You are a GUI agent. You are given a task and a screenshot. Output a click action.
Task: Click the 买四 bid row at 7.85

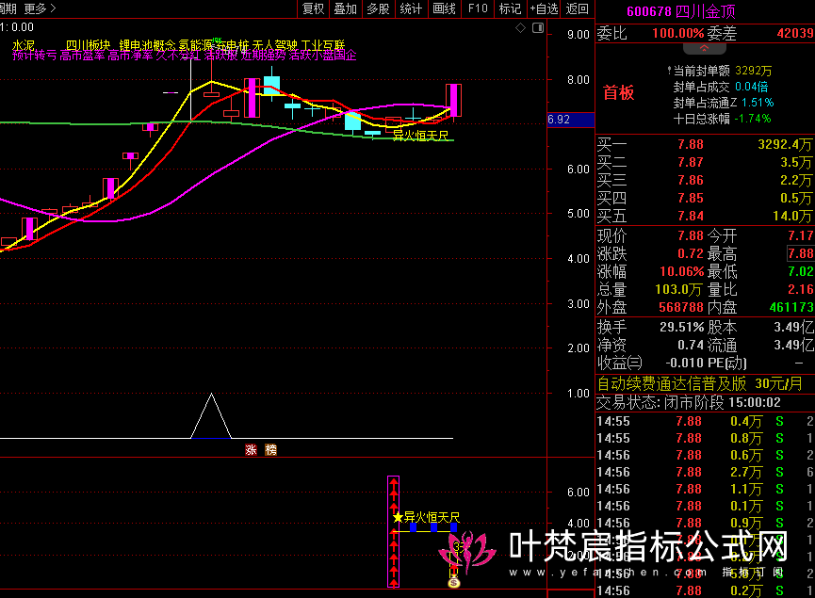(x=705, y=198)
